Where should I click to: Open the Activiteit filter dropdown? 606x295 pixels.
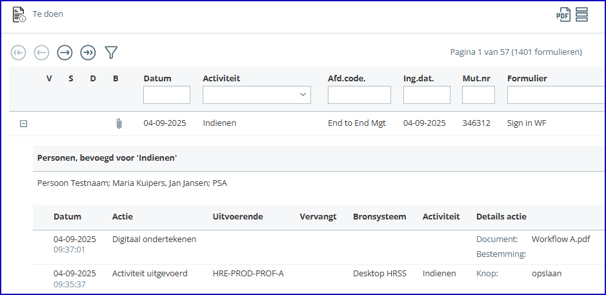click(x=257, y=95)
